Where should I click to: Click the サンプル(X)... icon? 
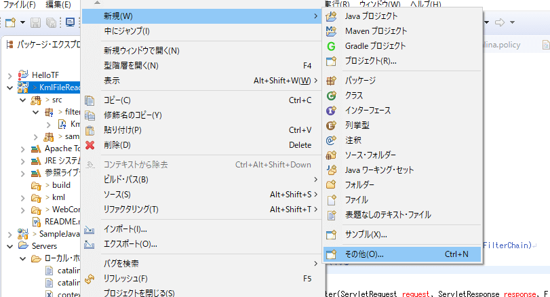click(x=331, y=235)
